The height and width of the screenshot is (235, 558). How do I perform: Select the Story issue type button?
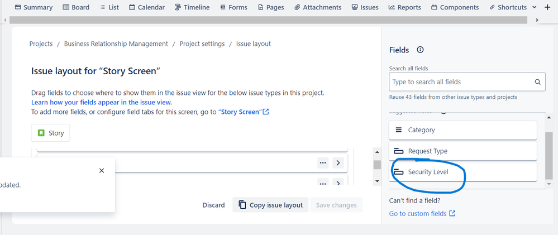[50, 133]
